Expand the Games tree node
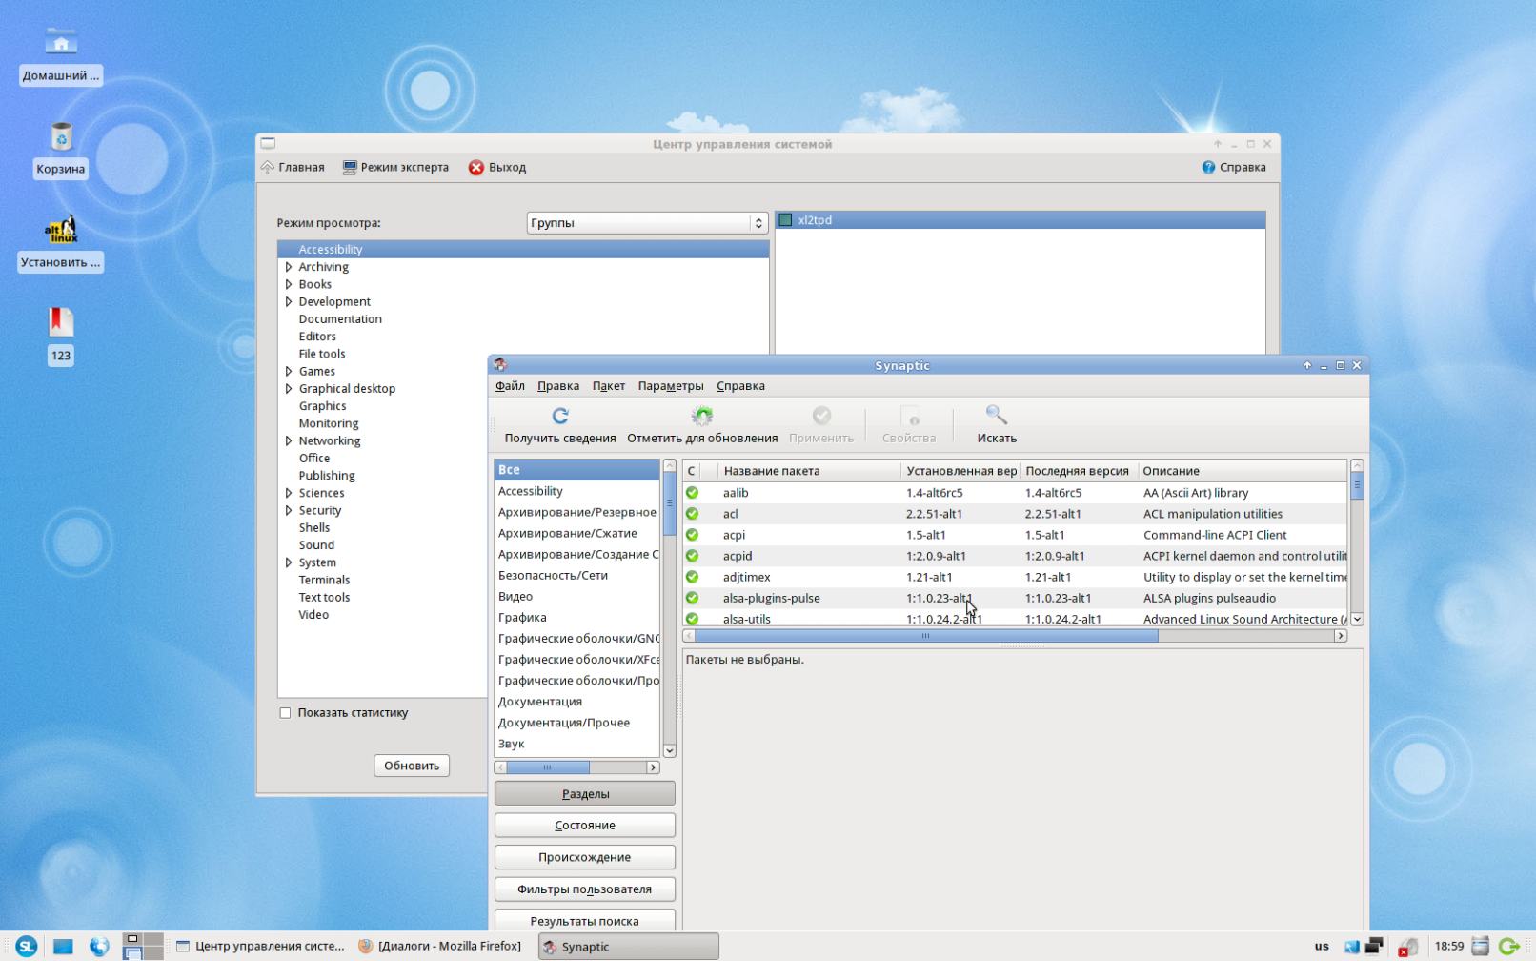Screen dimensions: 1536x961 (289, 371)
